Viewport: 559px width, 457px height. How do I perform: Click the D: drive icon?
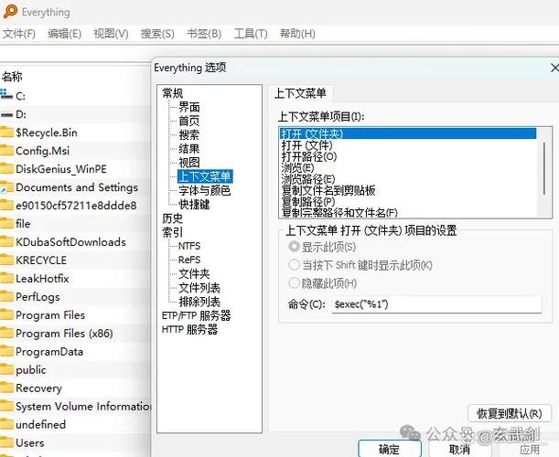tap(6, 114)
